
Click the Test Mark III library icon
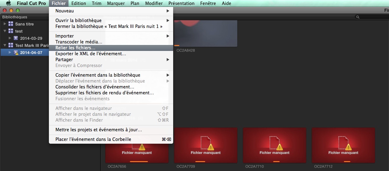click(x=11, y=45)
